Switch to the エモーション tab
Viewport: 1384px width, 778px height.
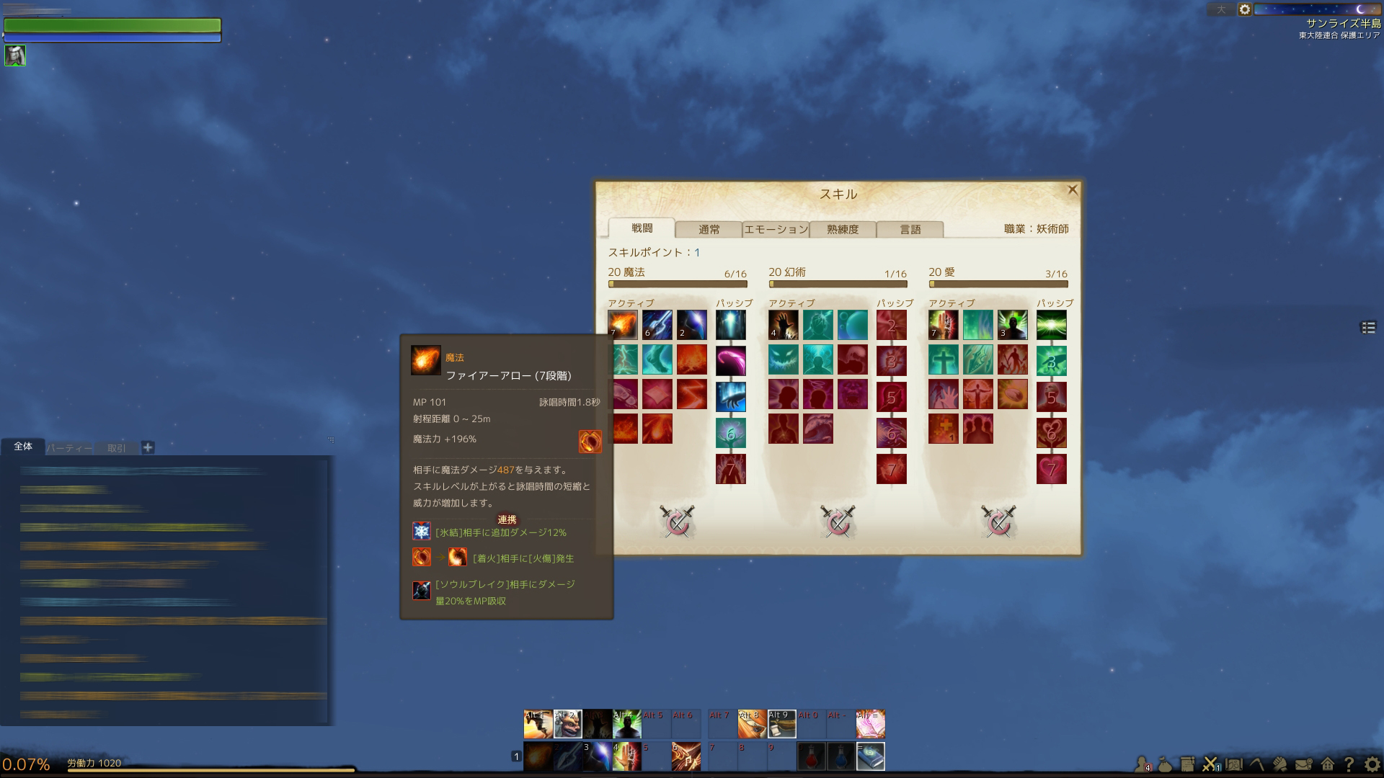click(776, 229)
